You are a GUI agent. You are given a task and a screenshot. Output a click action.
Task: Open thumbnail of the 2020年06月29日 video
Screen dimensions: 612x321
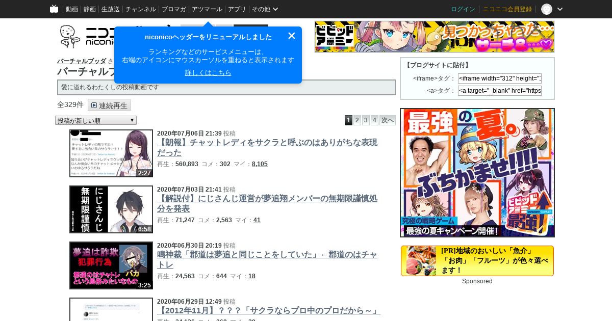coord(111,309)
